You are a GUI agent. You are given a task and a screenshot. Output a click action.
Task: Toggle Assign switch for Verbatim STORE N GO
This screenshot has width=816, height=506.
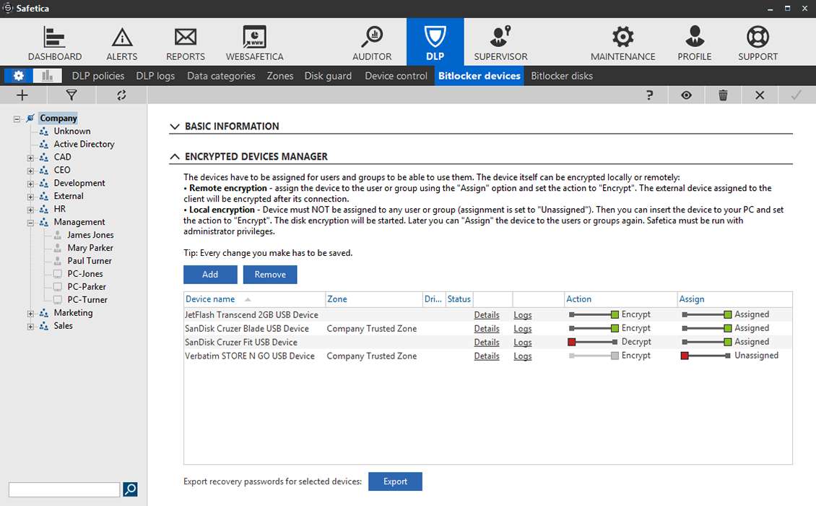(706, 356)
